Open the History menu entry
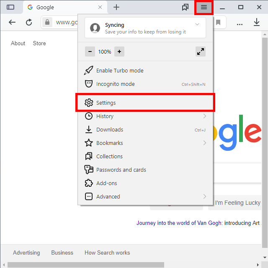 point(145,116)
